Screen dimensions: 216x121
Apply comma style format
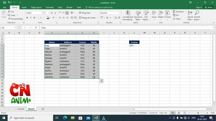coord(110,18)
